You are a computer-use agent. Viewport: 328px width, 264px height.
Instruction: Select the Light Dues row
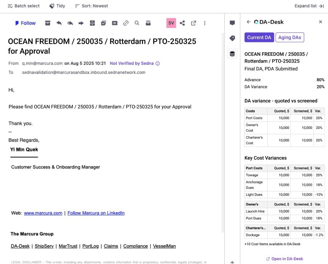click(x=284, y=195)
